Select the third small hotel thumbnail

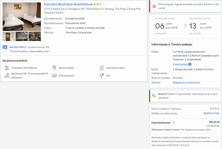(35, 36)
